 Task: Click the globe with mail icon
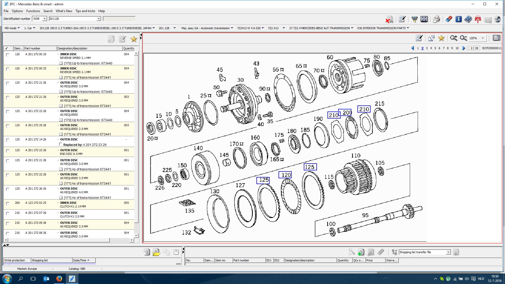point(497,19)
